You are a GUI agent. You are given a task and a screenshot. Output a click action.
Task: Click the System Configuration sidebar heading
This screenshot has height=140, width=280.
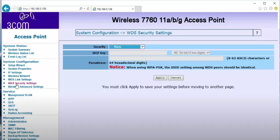pyautogui.click(x=21, y=62)
